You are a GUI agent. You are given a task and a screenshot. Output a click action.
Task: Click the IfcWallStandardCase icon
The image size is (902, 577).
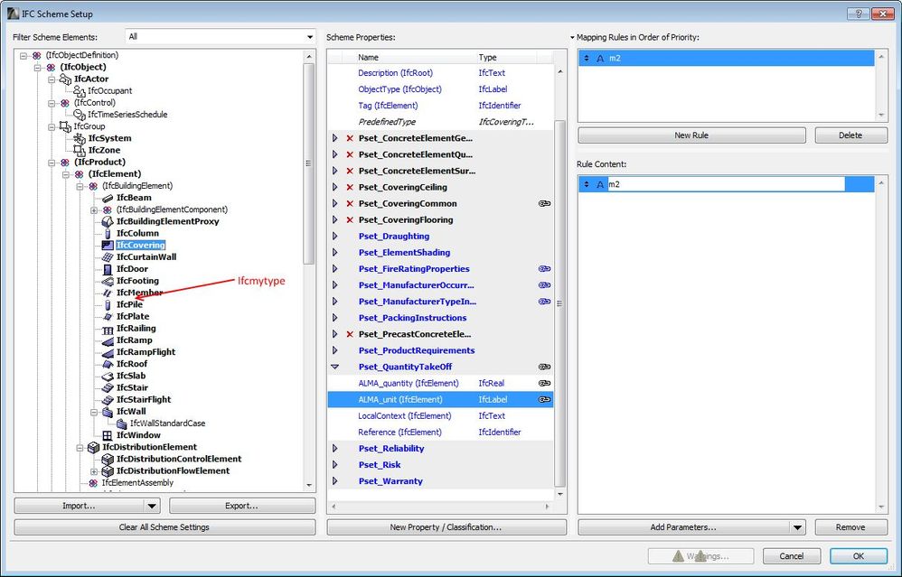click(121, 423)
